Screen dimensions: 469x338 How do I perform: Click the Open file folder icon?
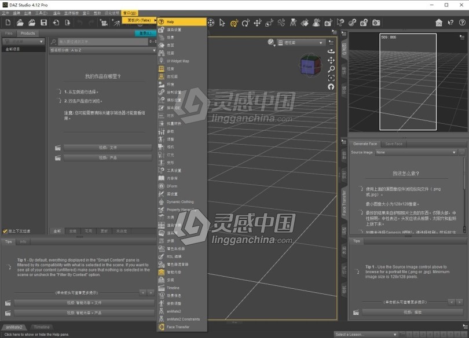[20, 23]
